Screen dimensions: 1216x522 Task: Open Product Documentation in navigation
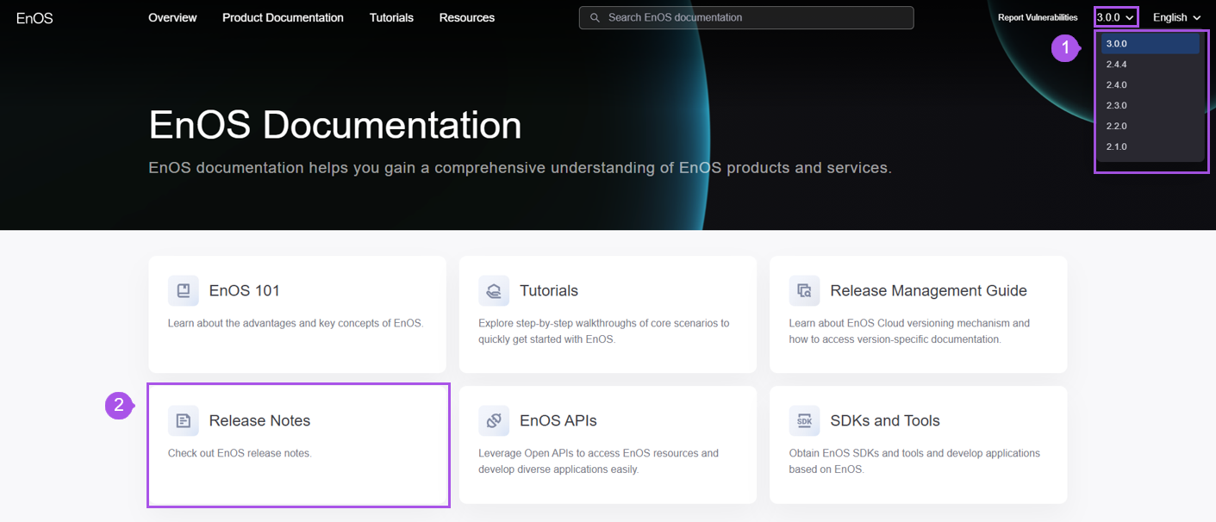click(283, 17)
